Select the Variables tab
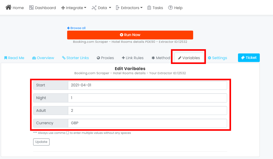Image resolution: width=273 pixels, height=159 pixels. click(x=189, y=58)
